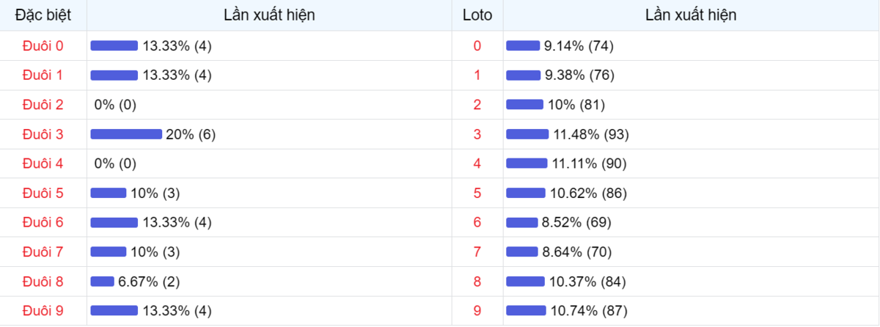
Task: Select Loto number 6
Action: pyautogui.click(x=477, y=223)
